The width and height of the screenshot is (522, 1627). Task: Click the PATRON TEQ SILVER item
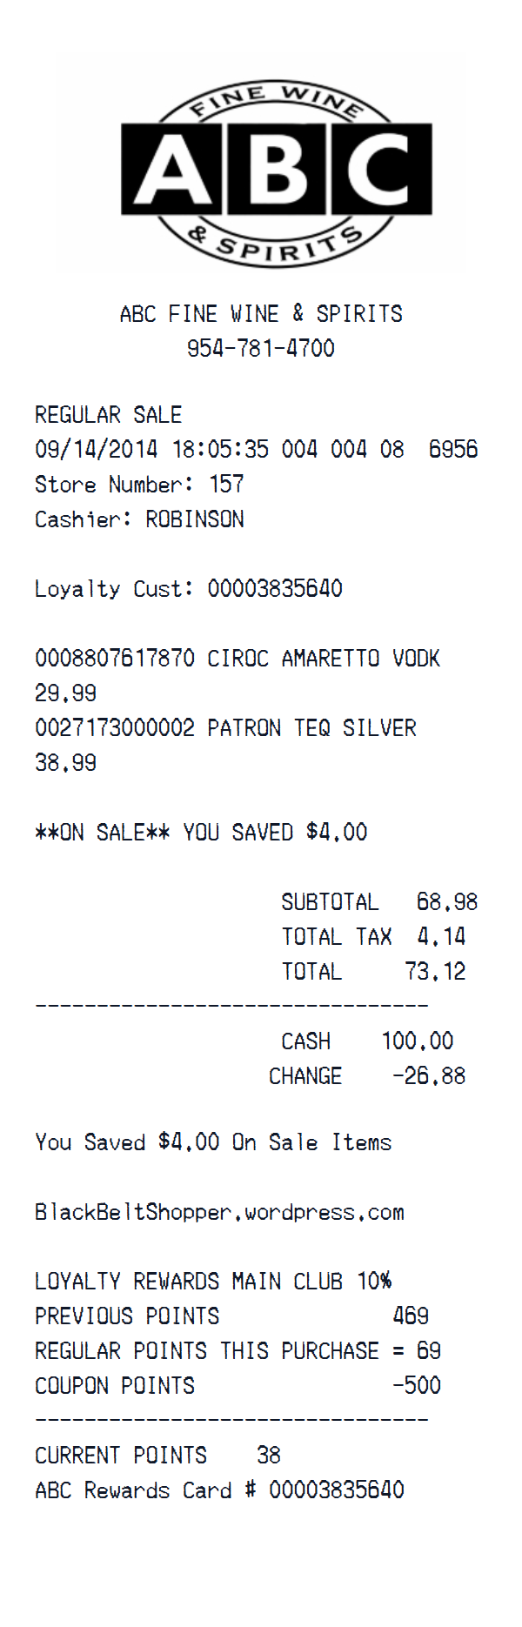tap(311, 728)
